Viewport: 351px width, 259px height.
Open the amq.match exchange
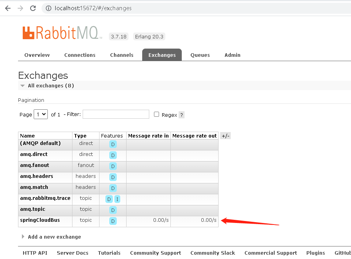click(x=34, y=187)
